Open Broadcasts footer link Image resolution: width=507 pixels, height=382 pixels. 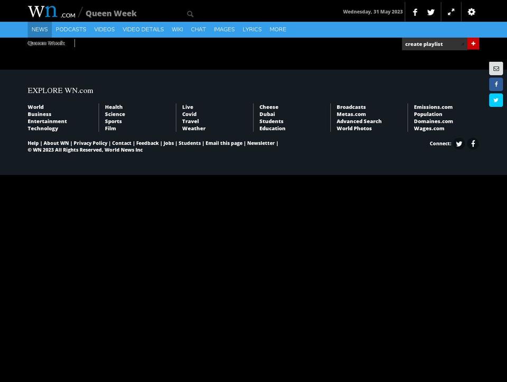pos(351,107)
